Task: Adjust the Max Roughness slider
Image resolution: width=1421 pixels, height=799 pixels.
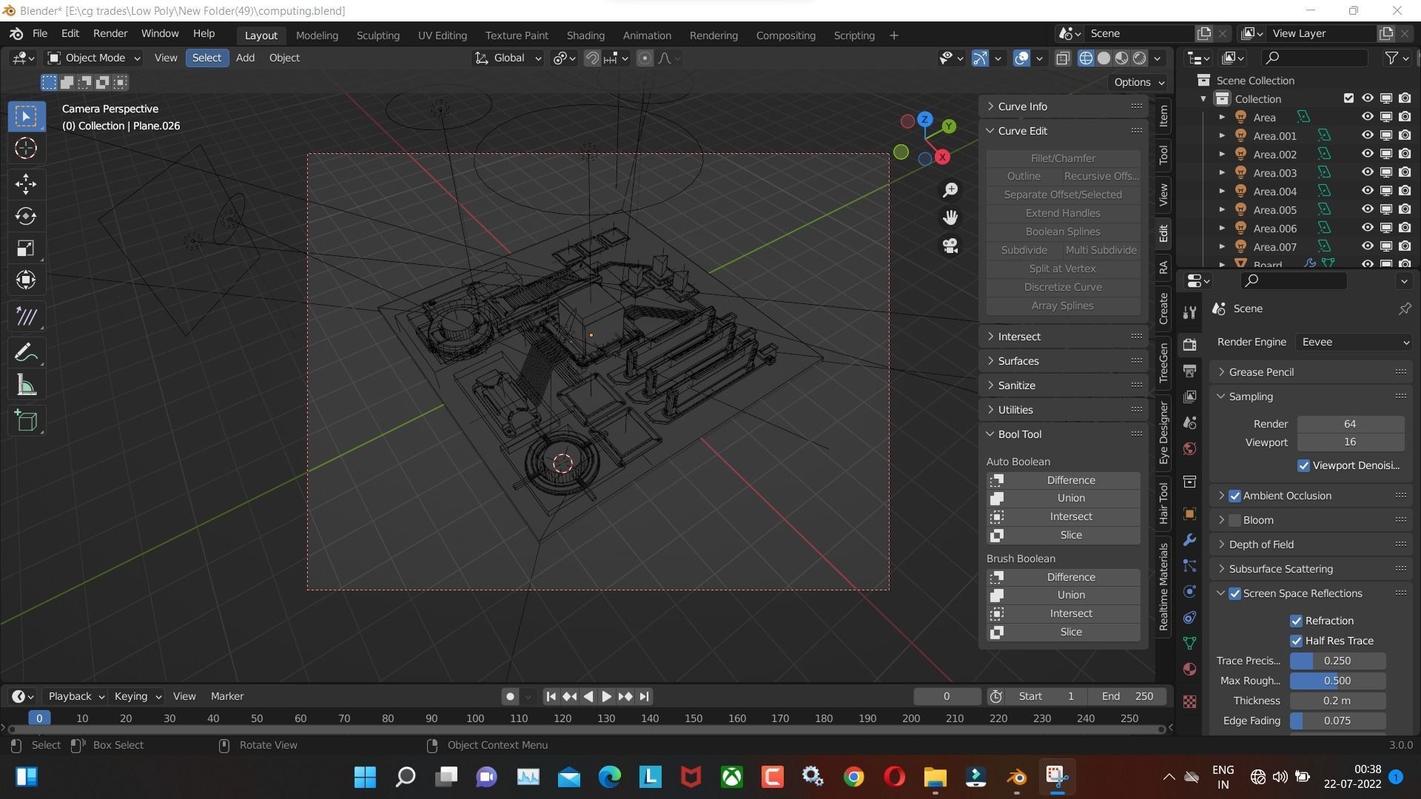Action: point(1337,681)
